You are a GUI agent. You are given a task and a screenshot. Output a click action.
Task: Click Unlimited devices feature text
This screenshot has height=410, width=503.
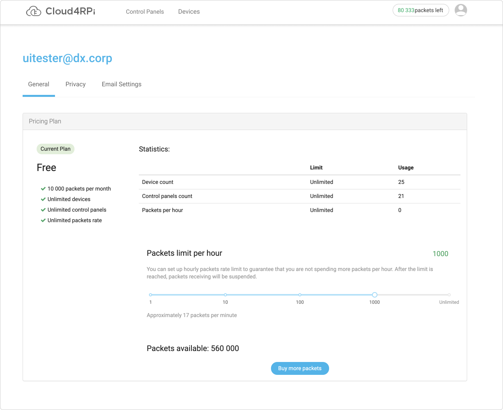click(69, 199)
